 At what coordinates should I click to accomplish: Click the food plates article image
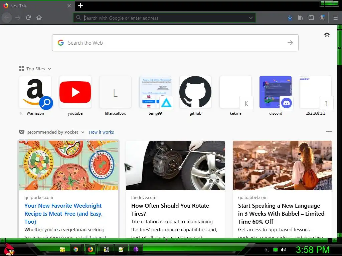click(x=68, y=165)
